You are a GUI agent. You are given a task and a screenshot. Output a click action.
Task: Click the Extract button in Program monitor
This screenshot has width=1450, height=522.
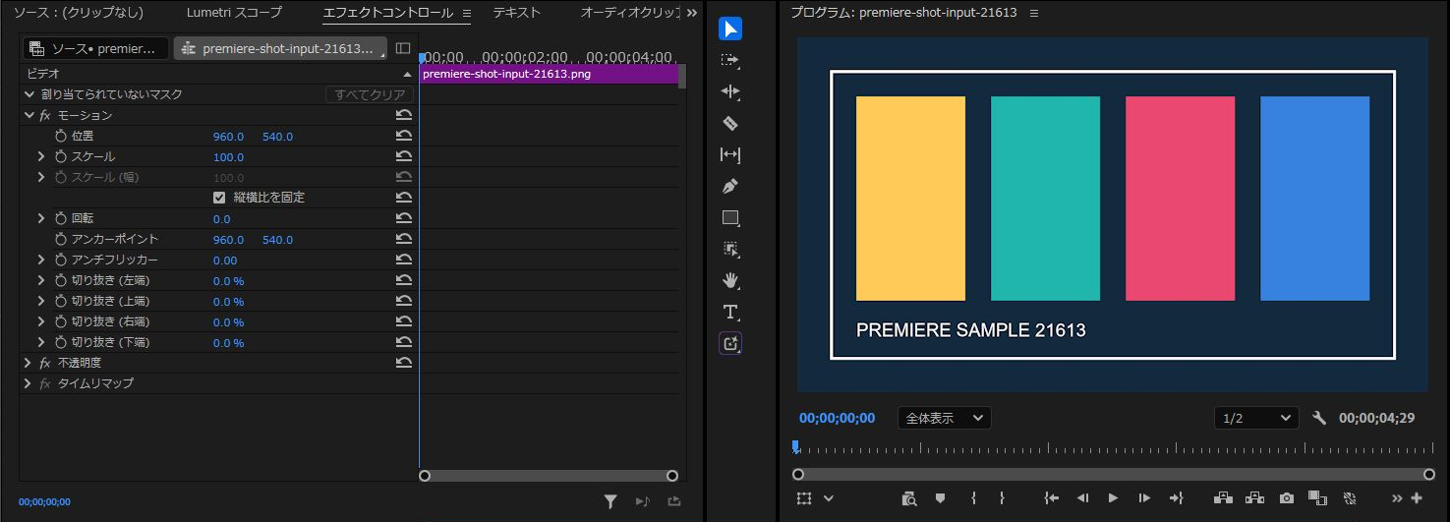pos(1254,498)
